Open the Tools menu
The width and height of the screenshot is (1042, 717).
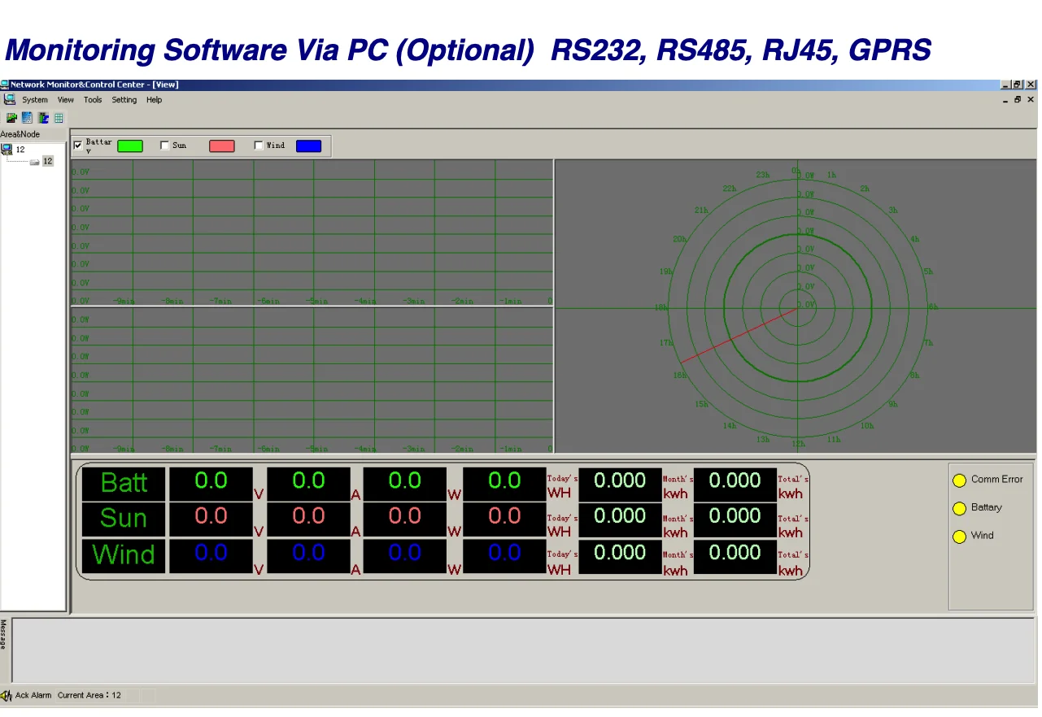(x=93, y=100)
